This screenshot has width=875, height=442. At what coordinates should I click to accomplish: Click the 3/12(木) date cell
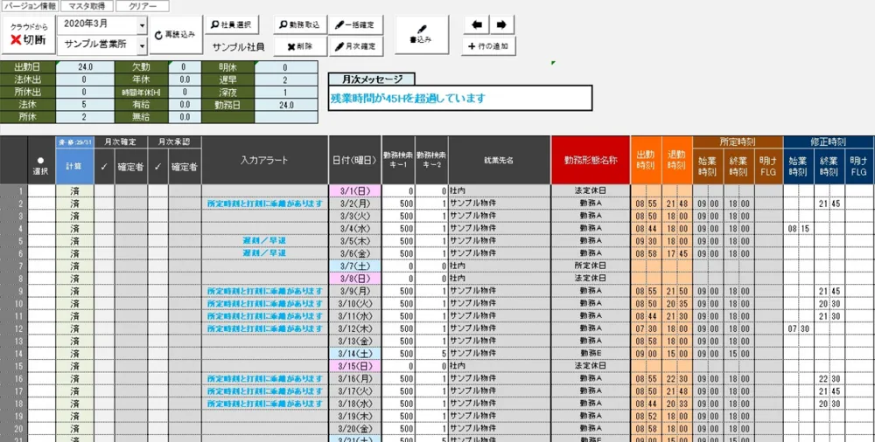[x=355, y=328]
